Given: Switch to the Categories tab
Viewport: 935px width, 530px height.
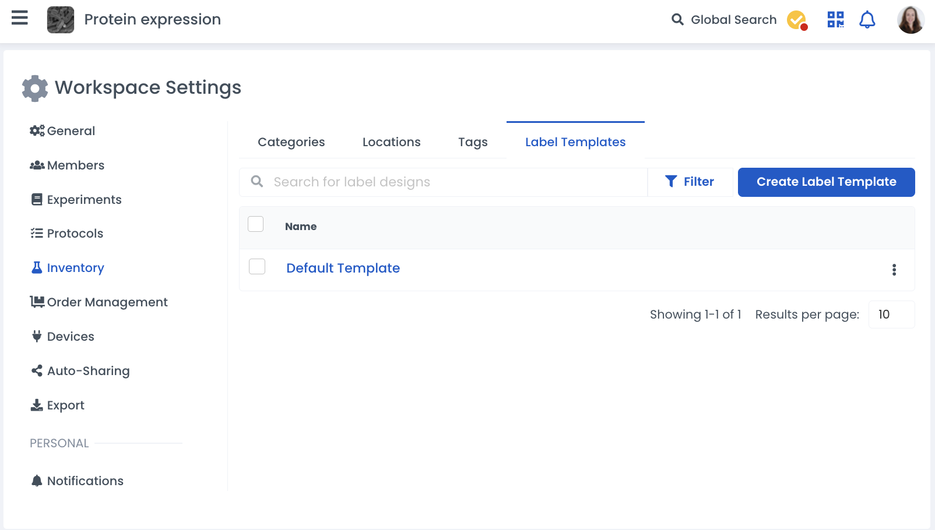Looking at the screenshot, I should (291, 142).
